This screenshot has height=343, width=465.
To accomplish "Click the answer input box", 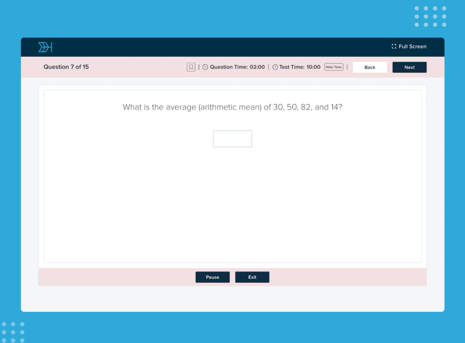I will tap(232, 138).
